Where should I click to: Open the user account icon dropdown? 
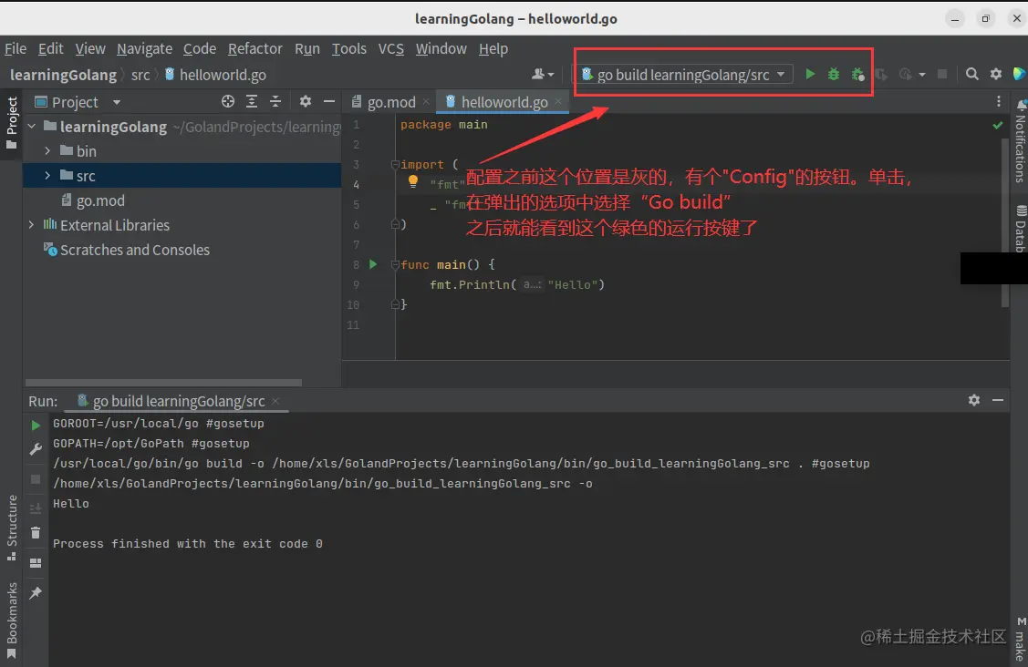(x=542, y=74)
